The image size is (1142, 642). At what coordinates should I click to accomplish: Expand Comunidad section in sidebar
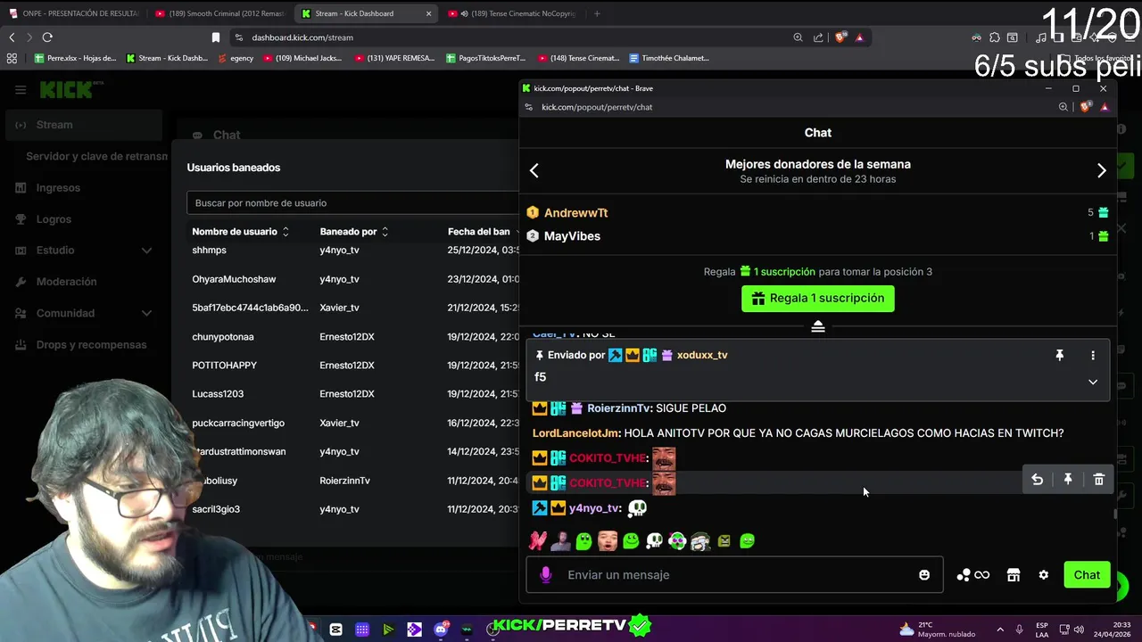(85, 313)
